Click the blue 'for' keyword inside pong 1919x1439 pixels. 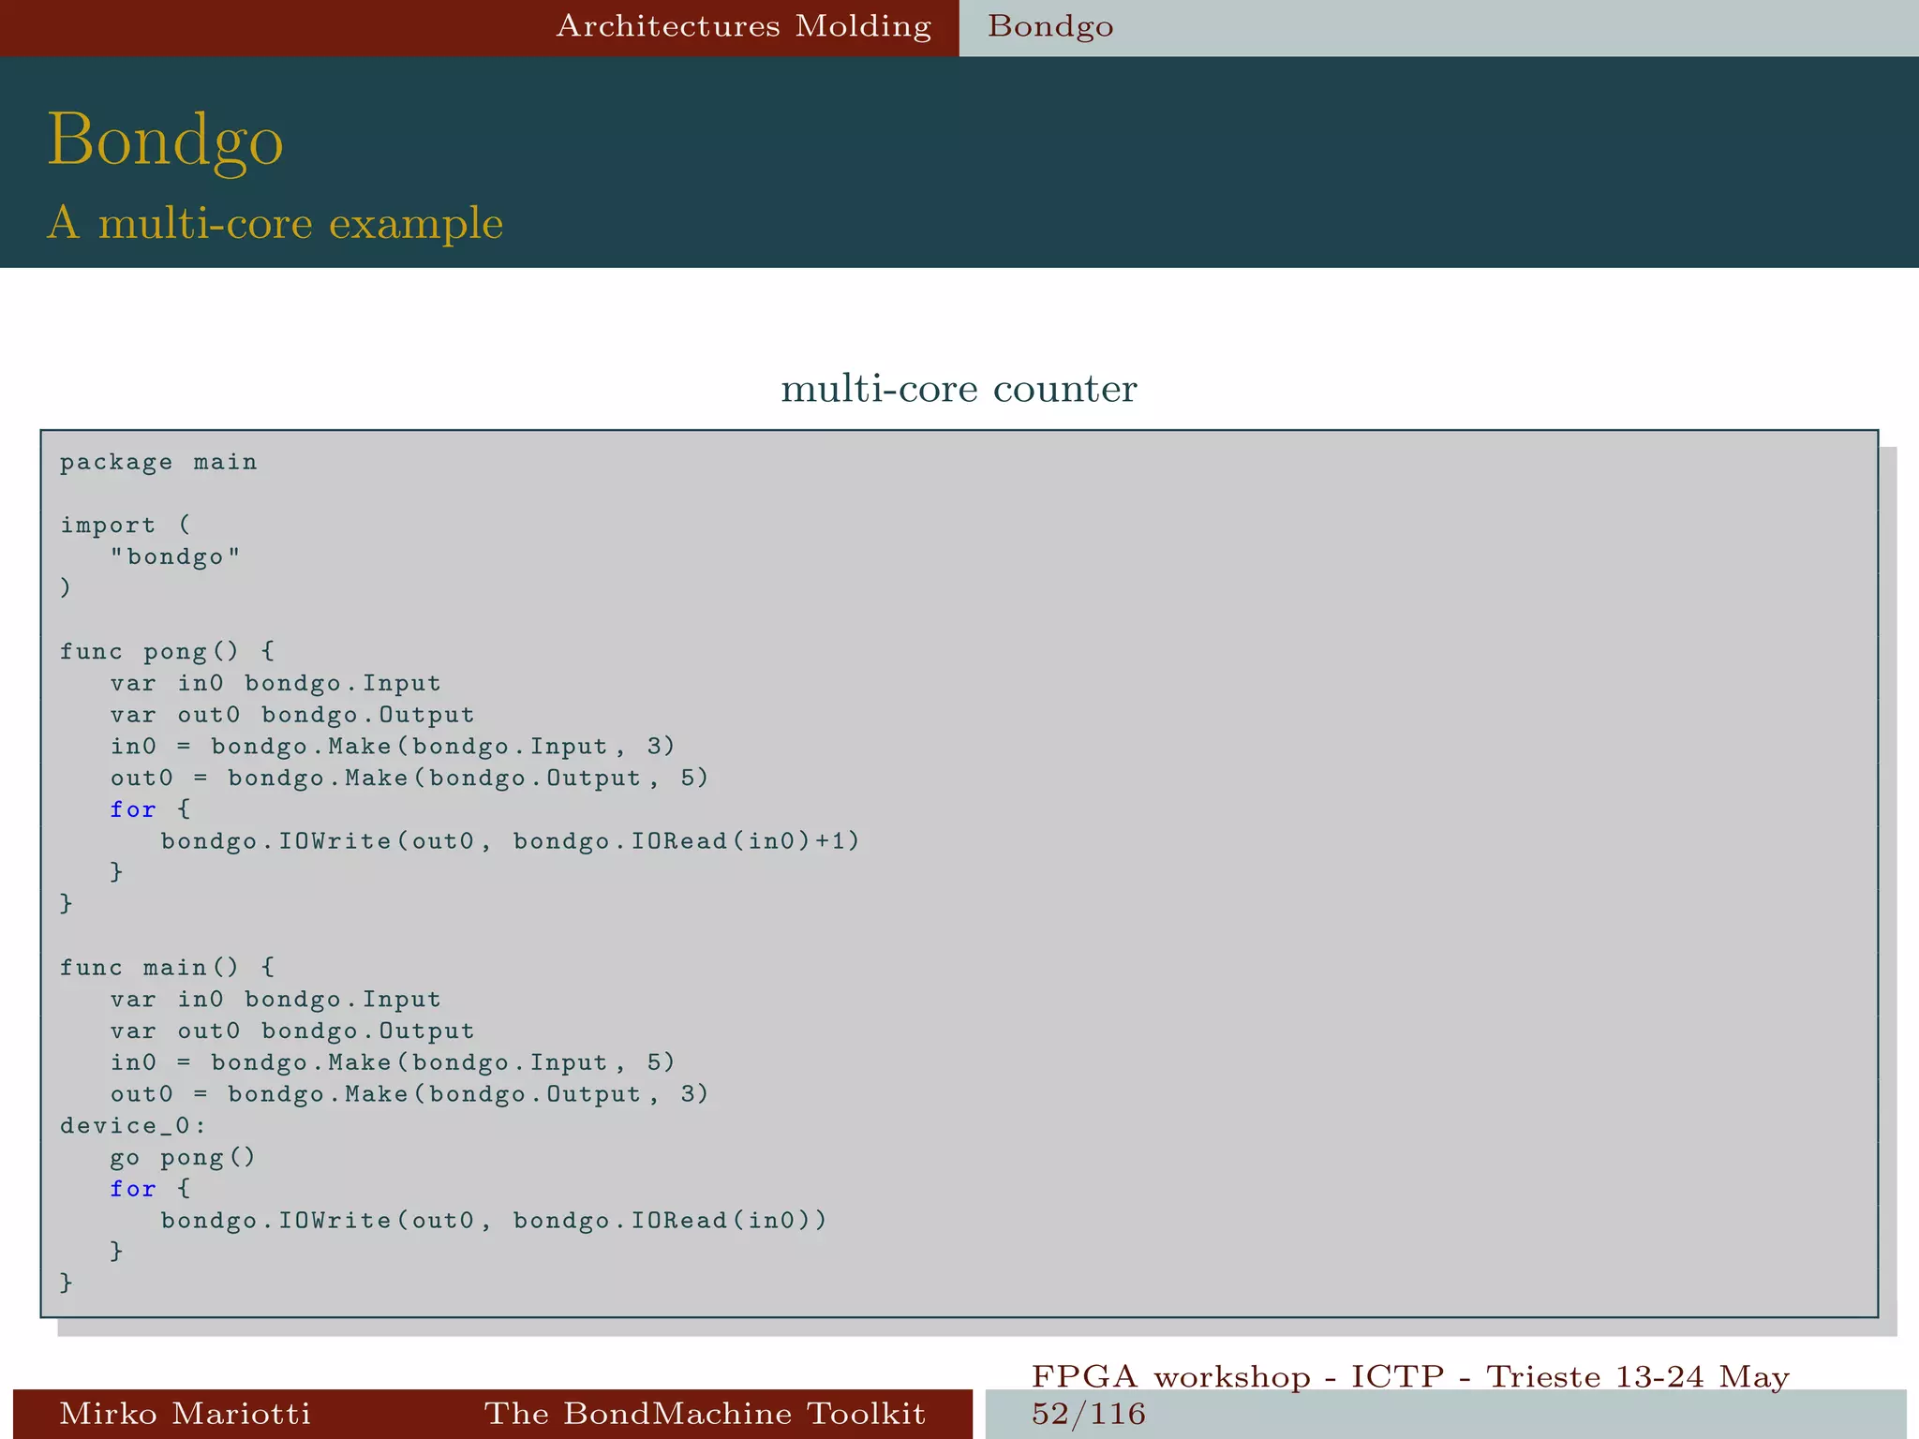(x=133, y=809)
